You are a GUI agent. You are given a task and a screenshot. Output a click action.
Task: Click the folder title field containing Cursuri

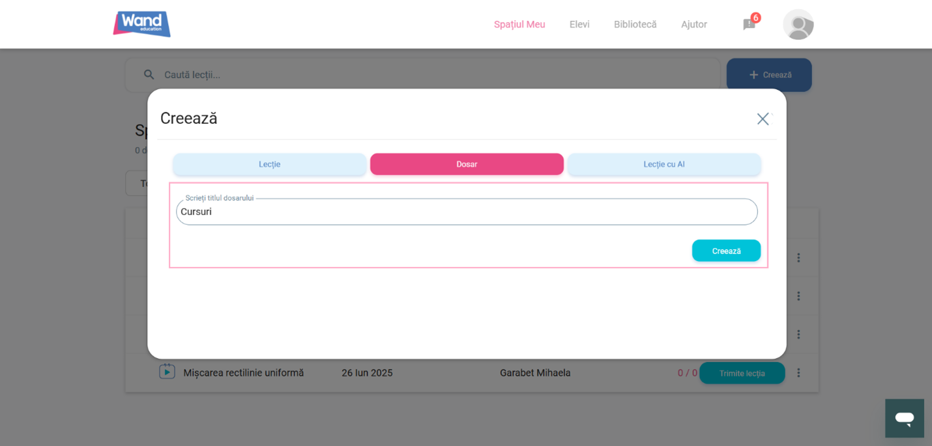click(x=467, y=212)
